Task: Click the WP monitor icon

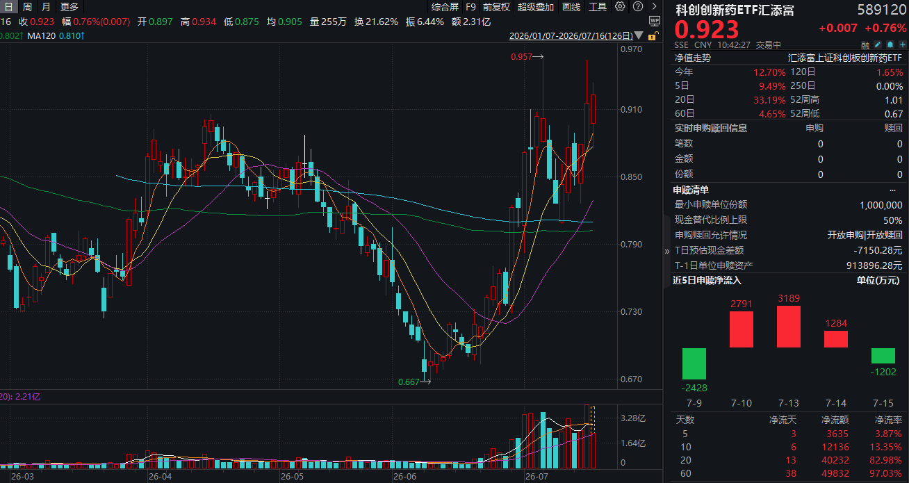Action: [x=654, y=22]
